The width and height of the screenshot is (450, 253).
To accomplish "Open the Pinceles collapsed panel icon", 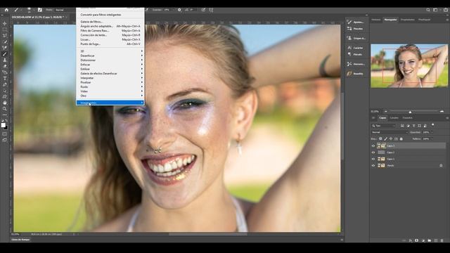I will 349,29.
